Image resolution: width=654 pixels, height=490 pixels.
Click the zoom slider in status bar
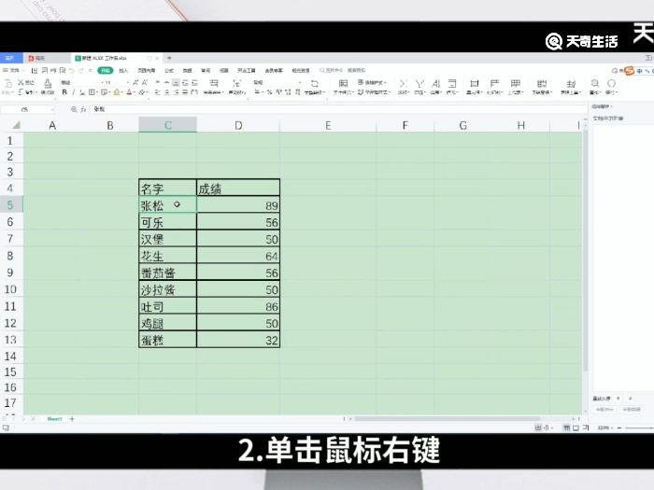click(639, 427)
